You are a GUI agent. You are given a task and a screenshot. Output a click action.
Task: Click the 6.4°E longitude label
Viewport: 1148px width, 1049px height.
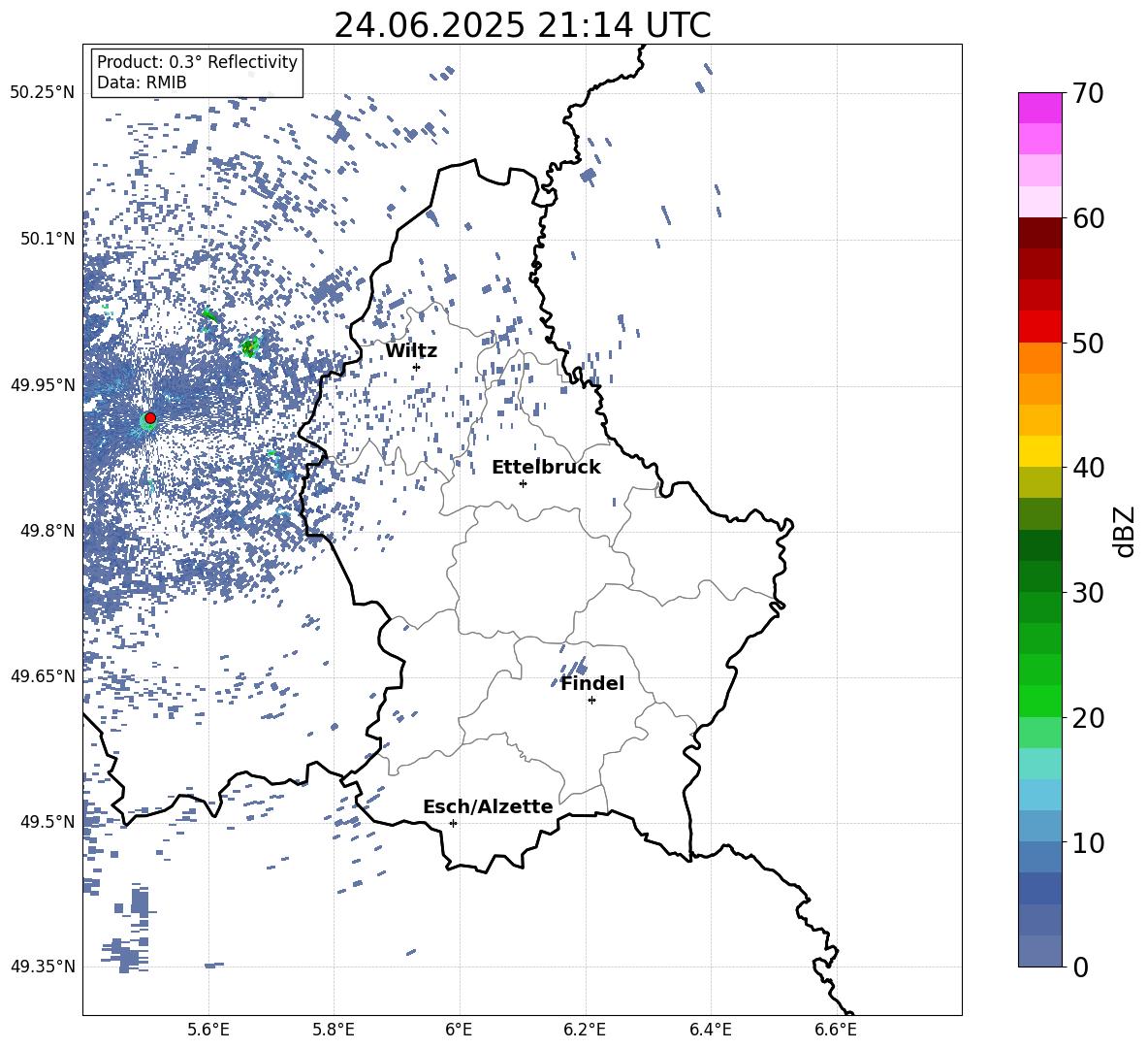pyautogui.click(x=710, y=1030)
